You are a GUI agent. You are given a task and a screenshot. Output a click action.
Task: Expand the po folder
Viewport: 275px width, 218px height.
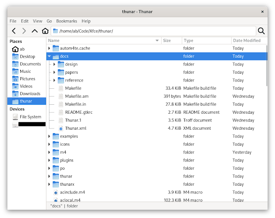(x=49, y=168)
